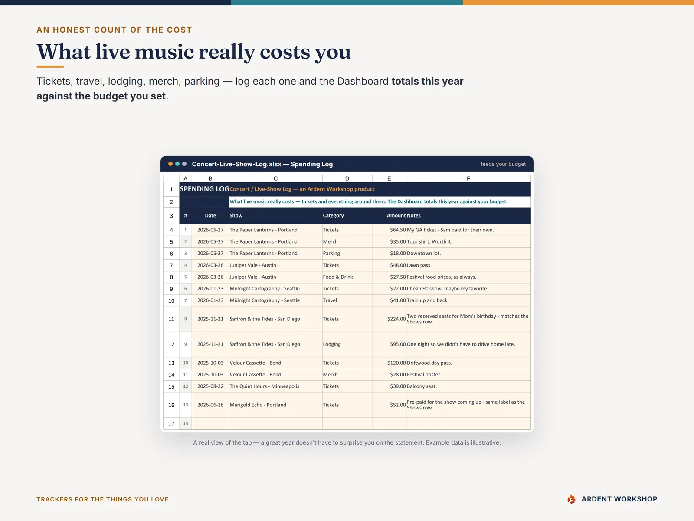
Task: Select 'Marigold Echo - Portland' cell
Action: tap(275, 405)
